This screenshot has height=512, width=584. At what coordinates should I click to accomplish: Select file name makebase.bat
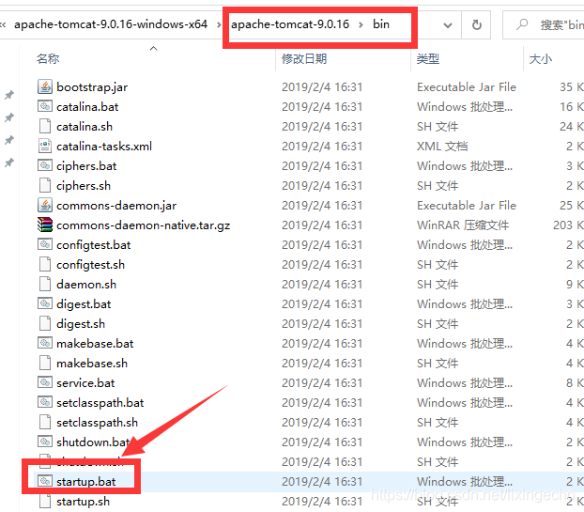click(95, 343)
